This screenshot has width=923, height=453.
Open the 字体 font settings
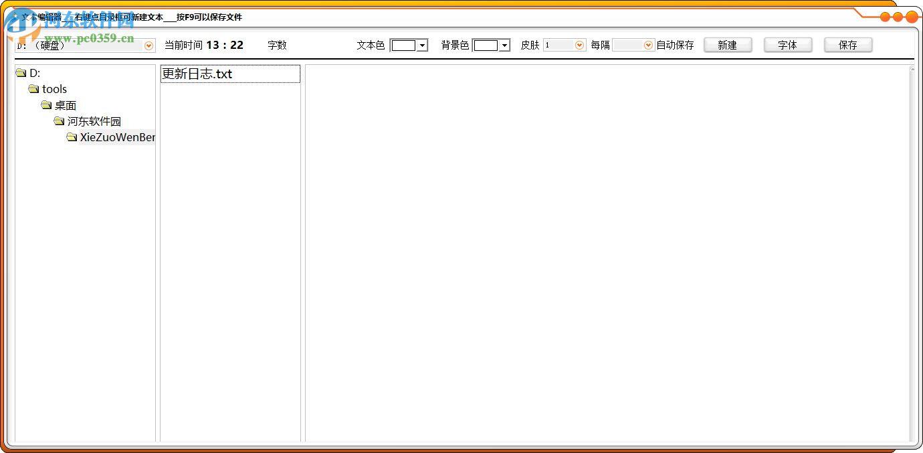[788, 45]
